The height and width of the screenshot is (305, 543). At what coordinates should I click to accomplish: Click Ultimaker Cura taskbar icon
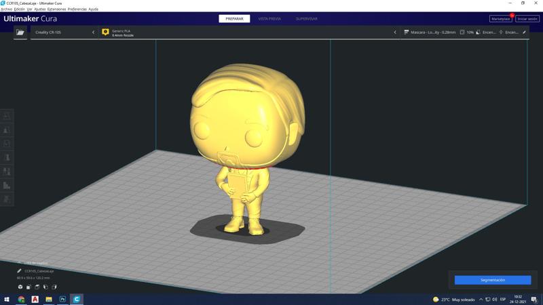pyautogui.click(x=77, y=300)
